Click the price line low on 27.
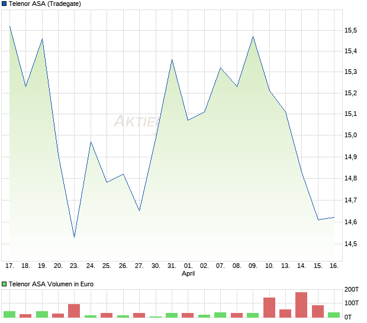The height and width of the screenshot is (323, 367). coord(140,211)
